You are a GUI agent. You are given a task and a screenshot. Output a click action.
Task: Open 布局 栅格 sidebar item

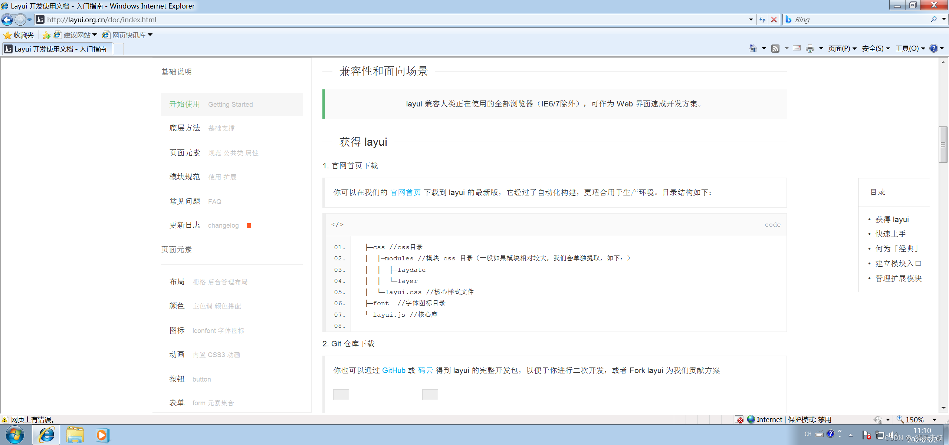[x=231, y=282]
